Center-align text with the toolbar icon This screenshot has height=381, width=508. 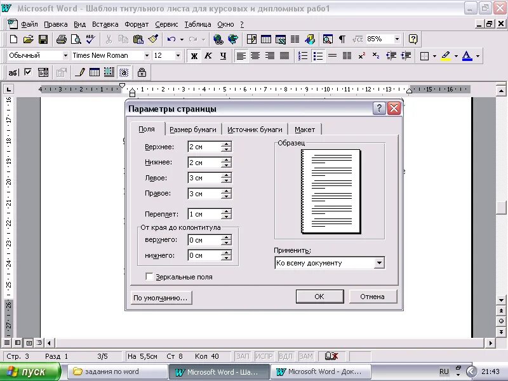255,56
